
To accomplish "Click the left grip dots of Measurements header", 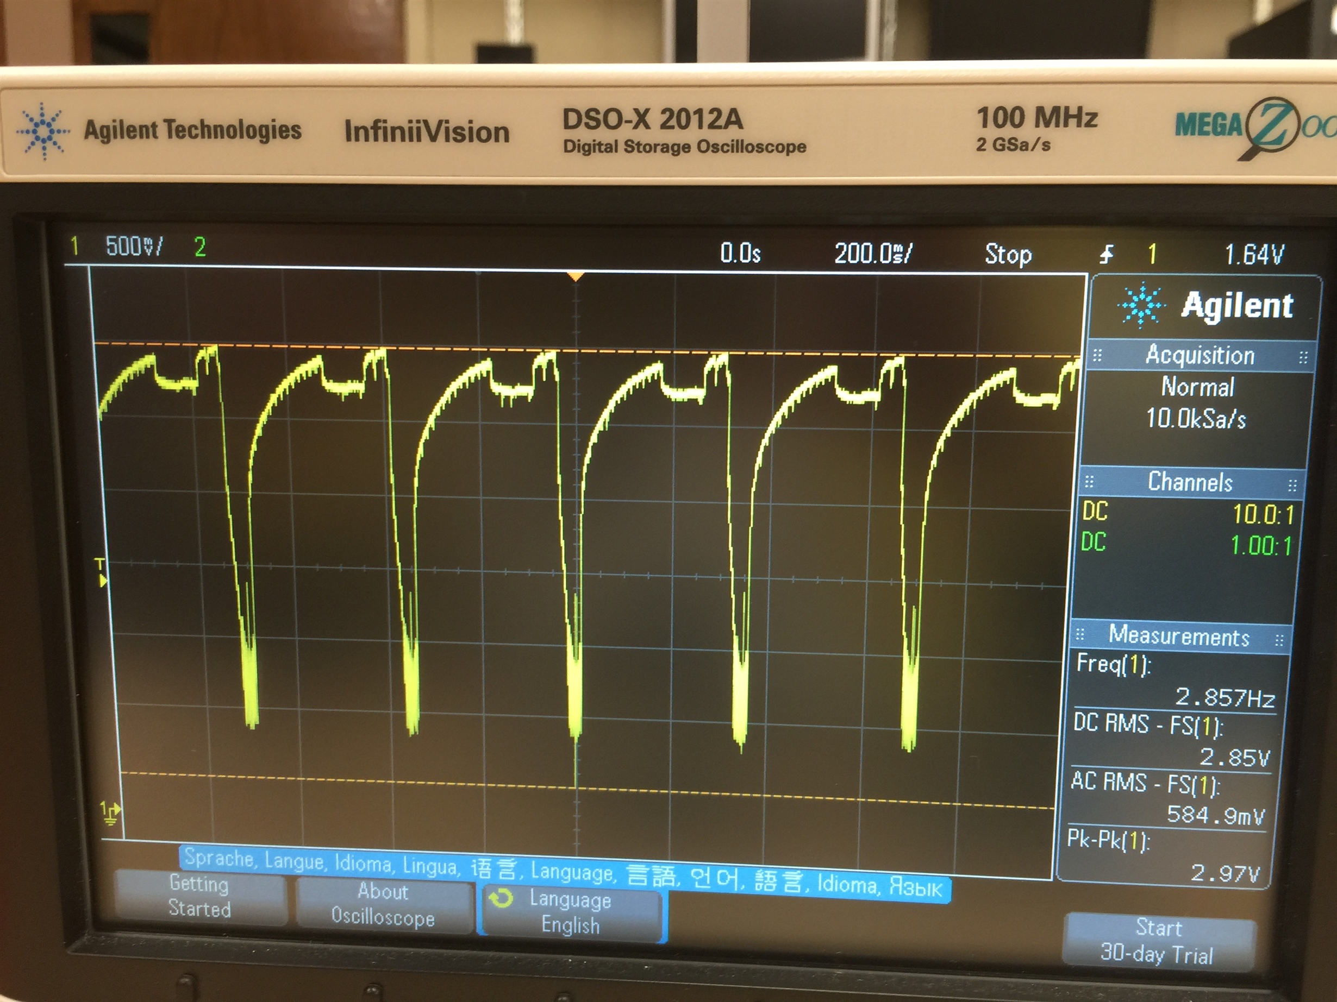I will [1080, 635].
